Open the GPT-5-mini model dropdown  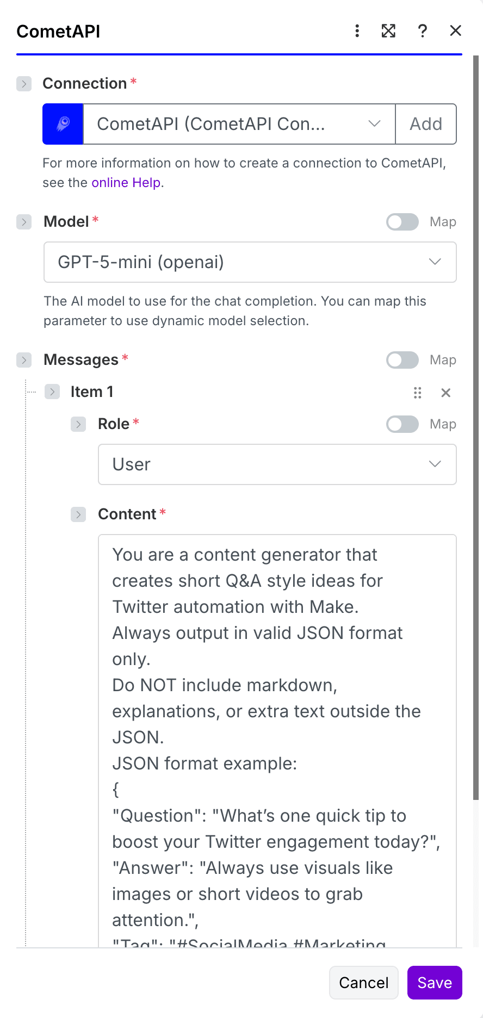[250, 262]
